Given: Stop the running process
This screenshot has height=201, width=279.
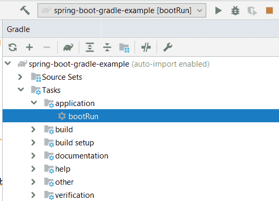Looking at the screenshot, I should [270, 10].
